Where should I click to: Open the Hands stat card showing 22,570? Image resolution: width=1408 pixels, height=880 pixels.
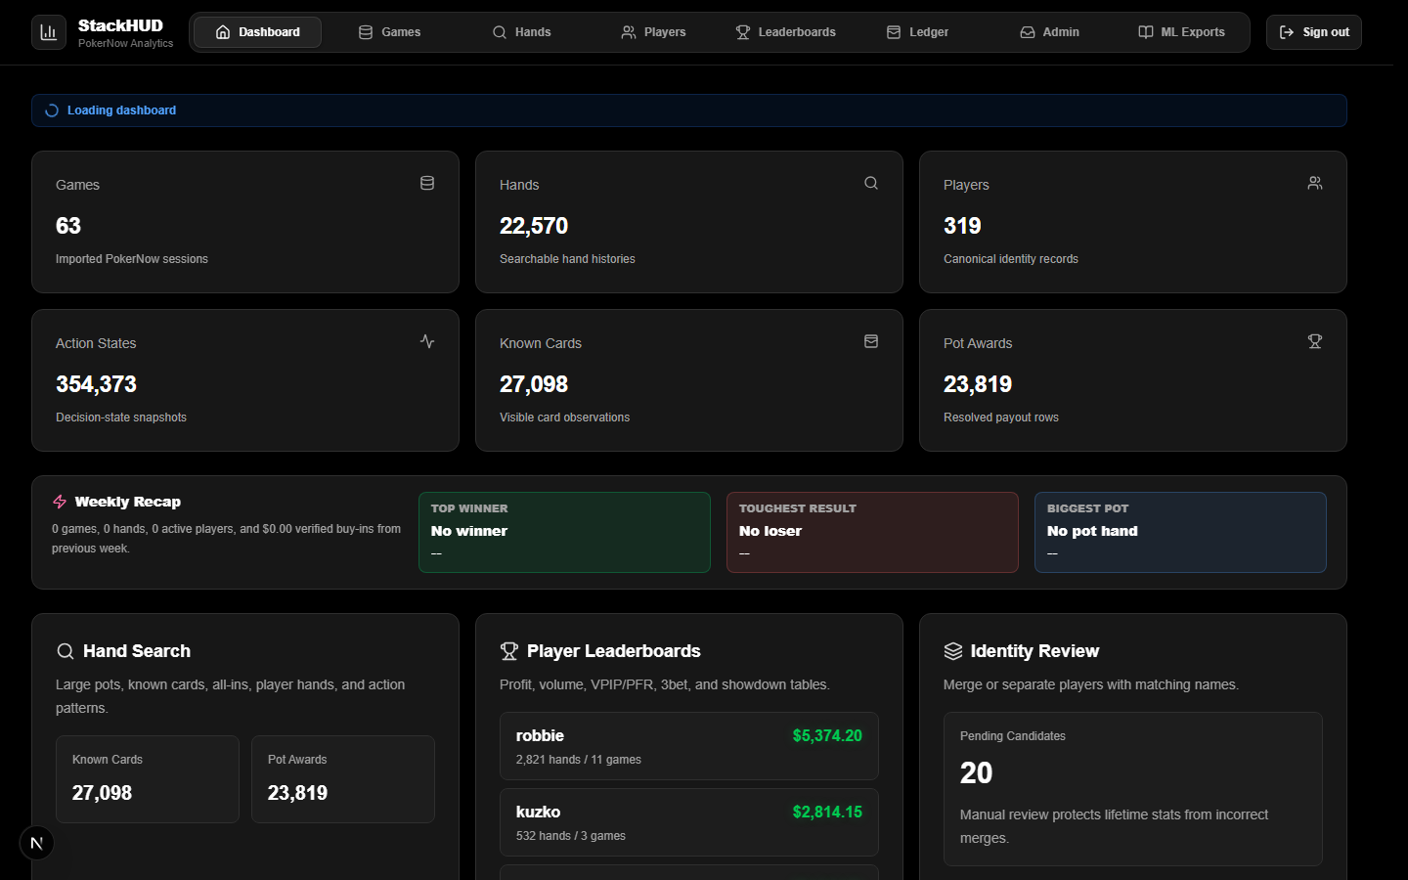[x=689, y=222]
